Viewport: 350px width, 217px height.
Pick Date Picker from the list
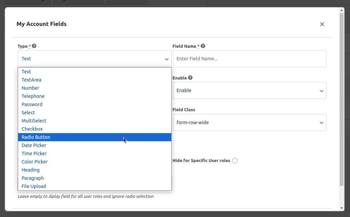[x=34, y=145]
